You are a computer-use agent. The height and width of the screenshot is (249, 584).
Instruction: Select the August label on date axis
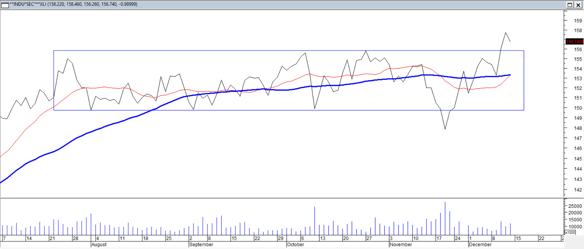[x=99, y=244]
